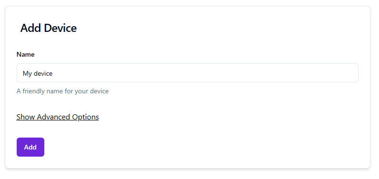Select the Add Device heading text
Viewport: 379px width, 179px height.
[x=49, y=28]
